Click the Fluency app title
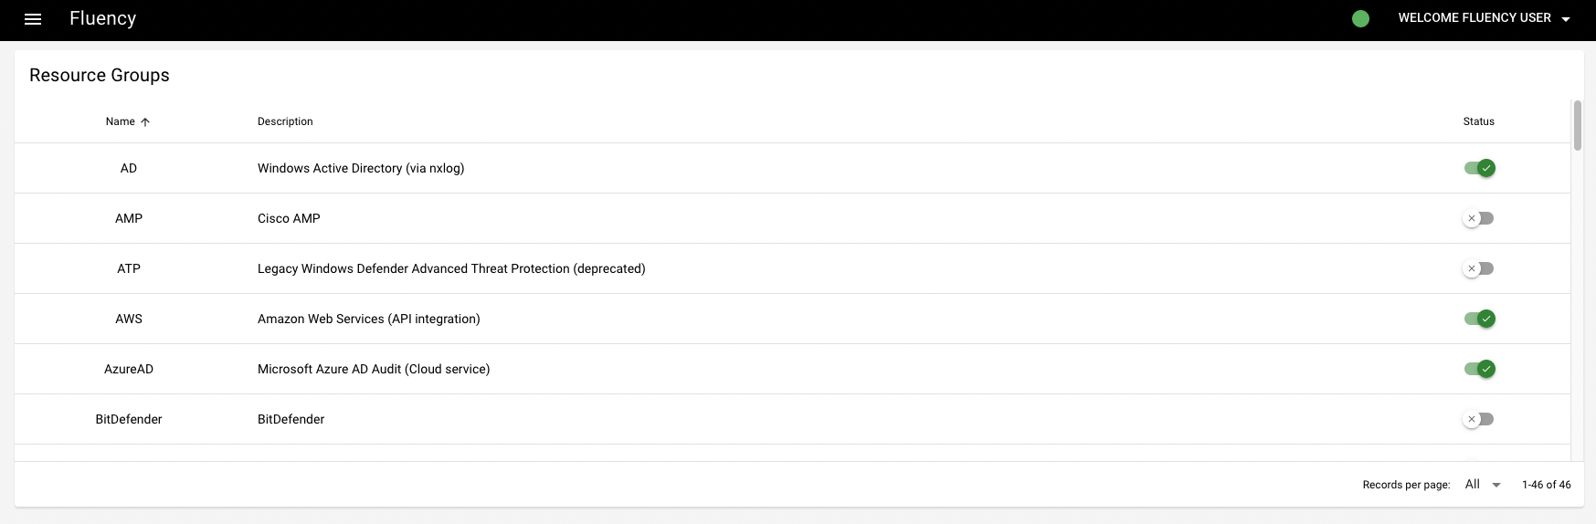Image resolution: width=1596 pixels, height=524 pixels. (x=102, y=19)
